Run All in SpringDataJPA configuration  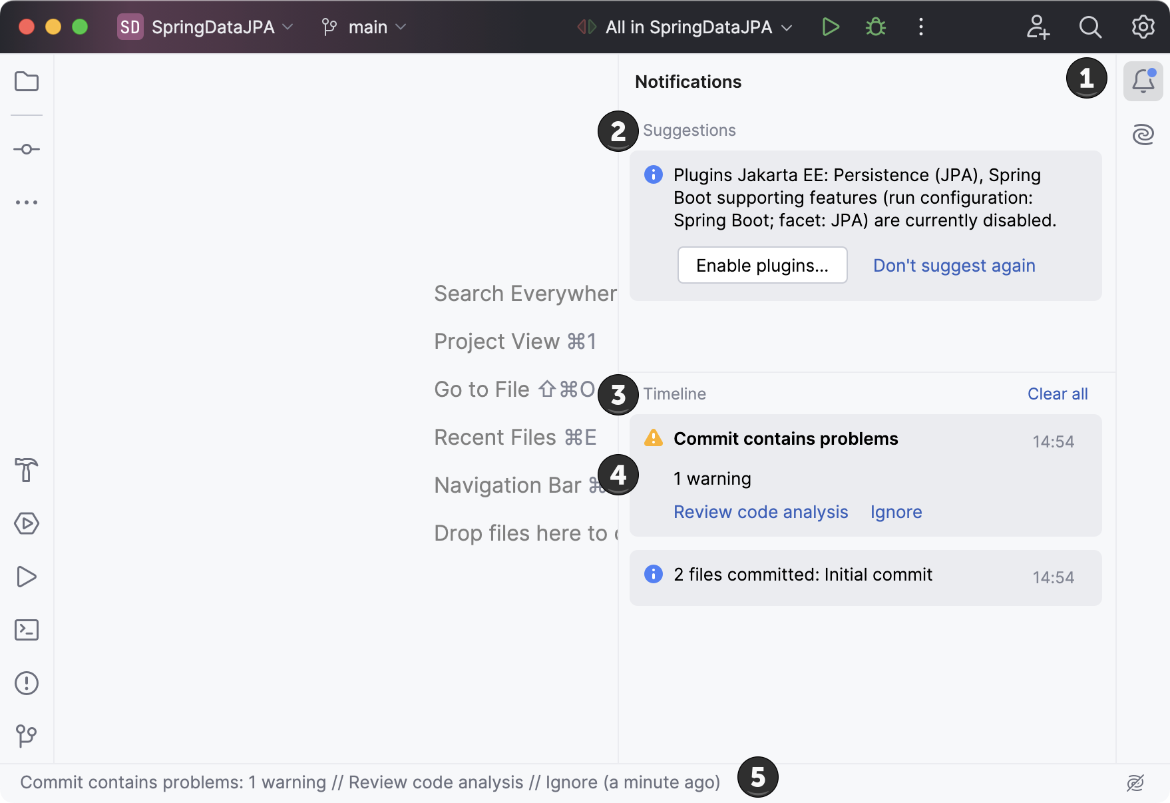830,27
